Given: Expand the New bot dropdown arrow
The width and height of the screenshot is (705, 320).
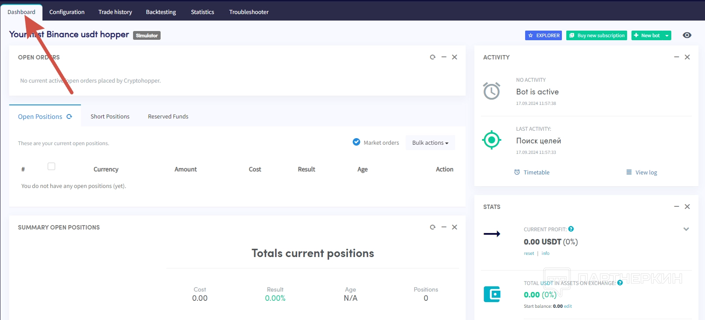Looking at the screenshot, I should coord(667,35).
